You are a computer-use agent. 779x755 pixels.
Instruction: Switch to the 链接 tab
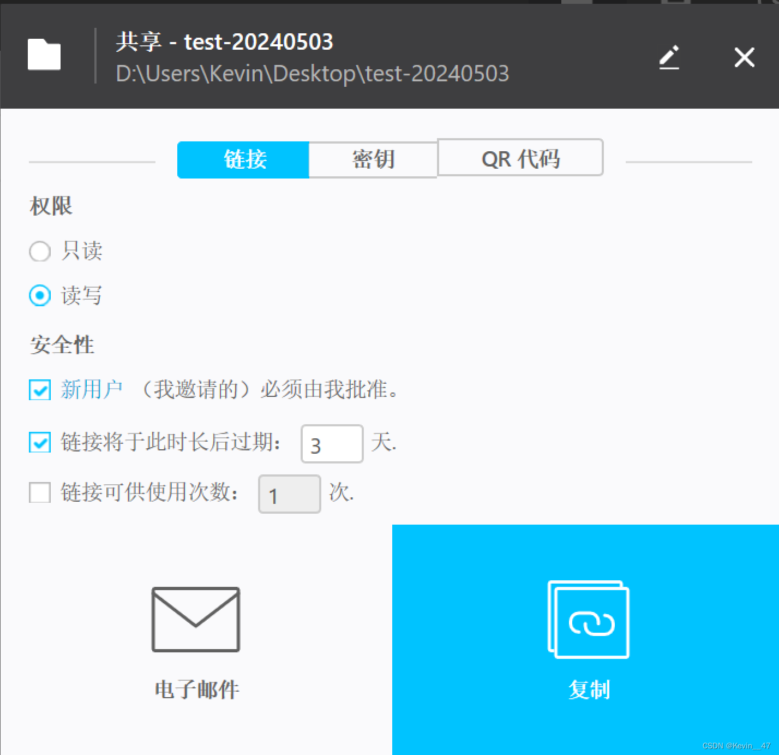(x=244, y=159)
